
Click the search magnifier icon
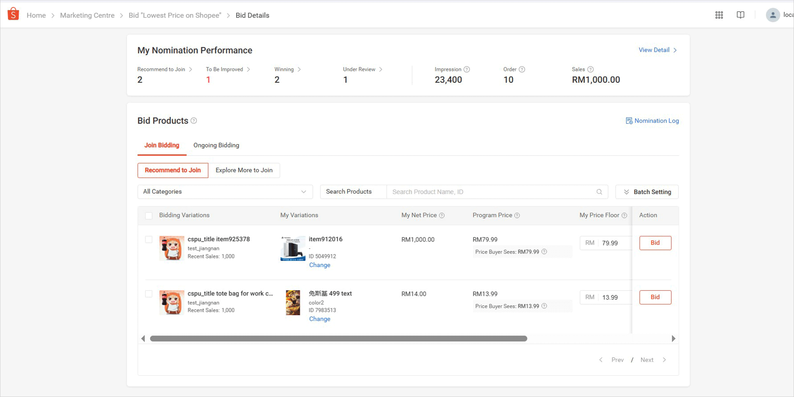pos(599,192)
